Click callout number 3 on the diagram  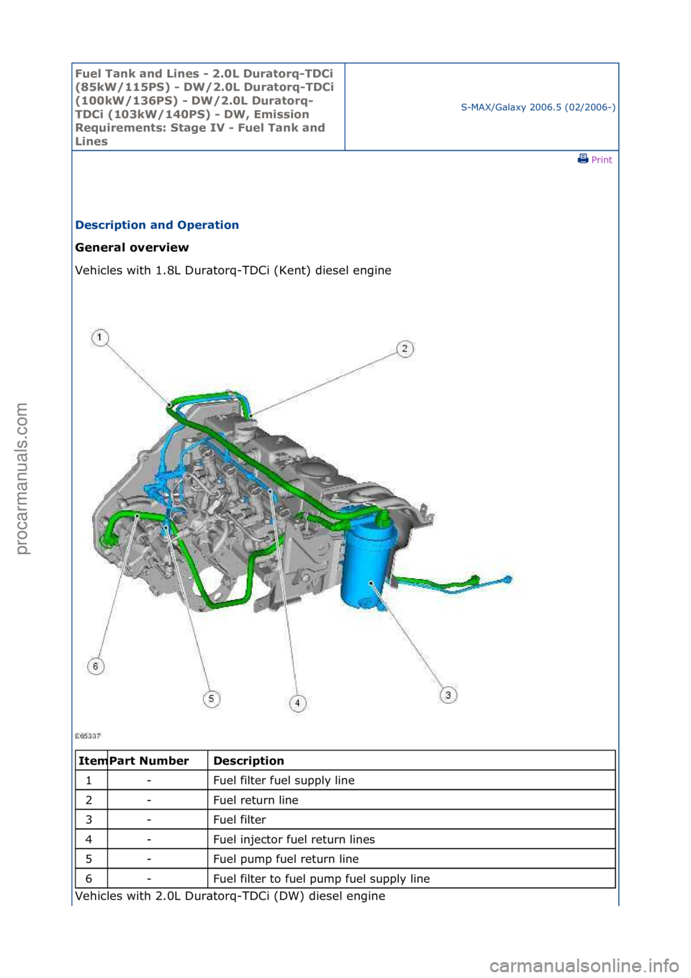pyautogui.click(x=448, y=695)
